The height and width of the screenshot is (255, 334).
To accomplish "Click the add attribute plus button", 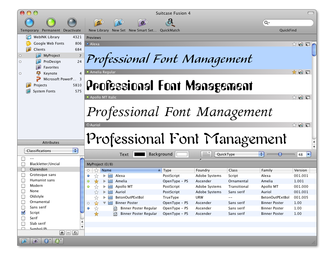I will 62,233.
